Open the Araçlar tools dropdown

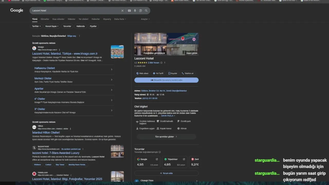pyautogui.click(x=145, y=19)
